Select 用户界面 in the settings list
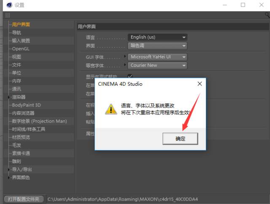This screenshot has width=270, height=204. point(21,25)
